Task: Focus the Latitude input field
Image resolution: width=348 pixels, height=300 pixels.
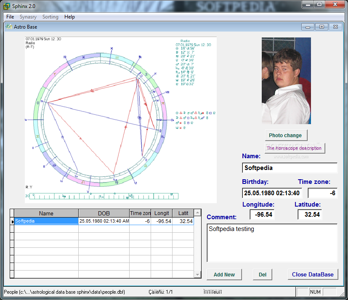Action: (310, 215)
